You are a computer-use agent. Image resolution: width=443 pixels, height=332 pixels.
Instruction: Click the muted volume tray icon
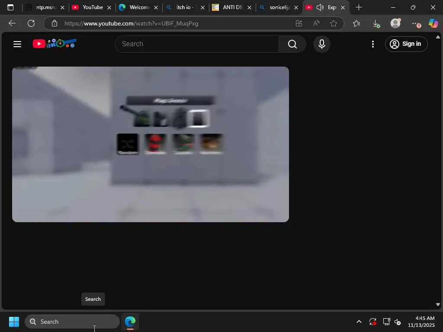398,322
